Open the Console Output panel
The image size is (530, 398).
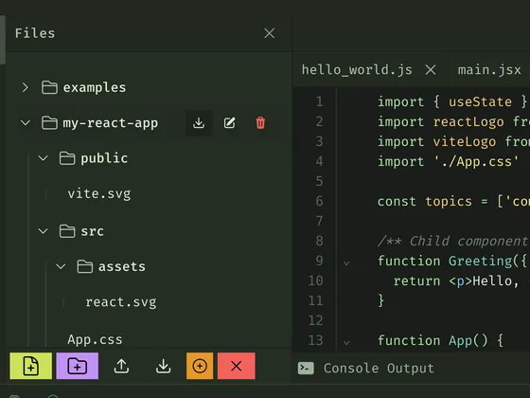coord(379,369)
